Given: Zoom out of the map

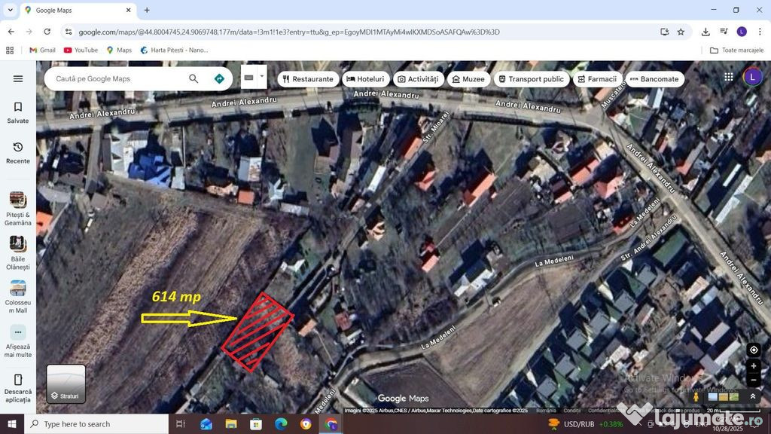Looking at the screenshot, I should 754,381.
